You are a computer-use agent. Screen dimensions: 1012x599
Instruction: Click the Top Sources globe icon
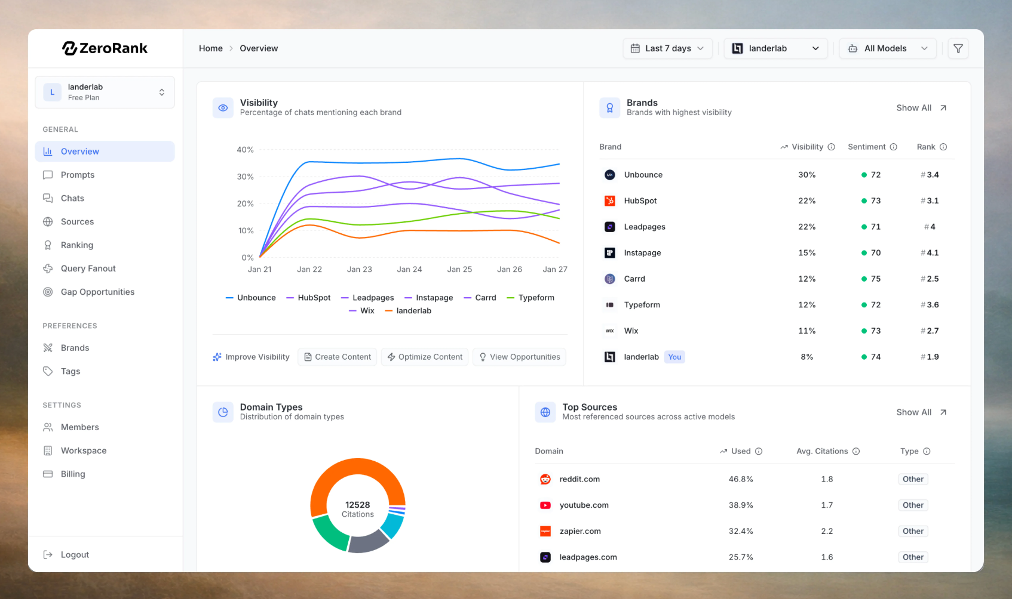545,412
